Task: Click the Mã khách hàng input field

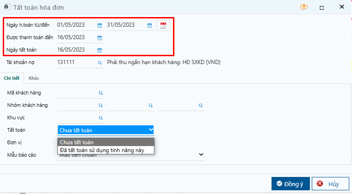Action: pos(77,93)
